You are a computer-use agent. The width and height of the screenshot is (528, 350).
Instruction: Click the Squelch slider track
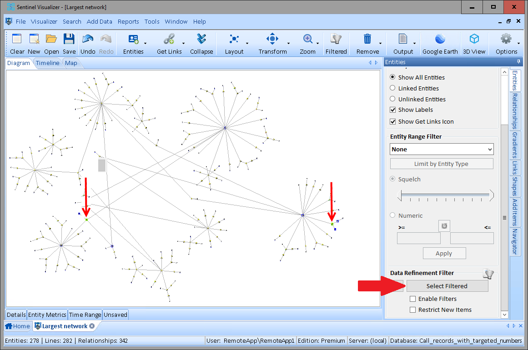click(445, 195)
